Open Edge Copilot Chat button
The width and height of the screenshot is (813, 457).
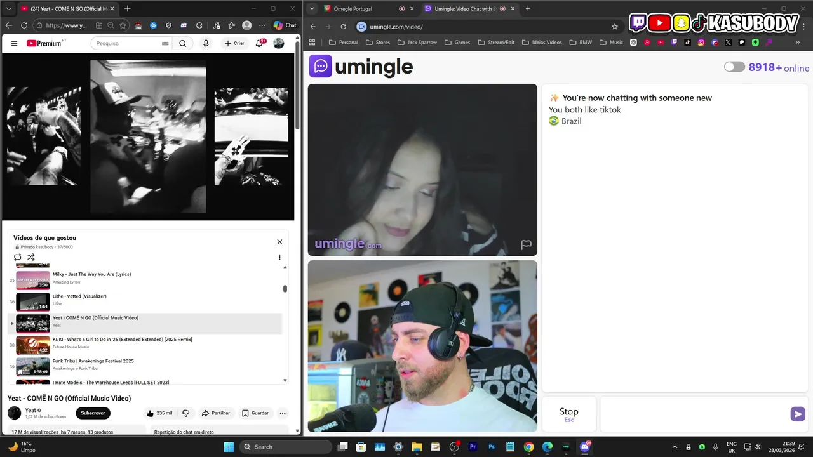click(x=285, y=25)
